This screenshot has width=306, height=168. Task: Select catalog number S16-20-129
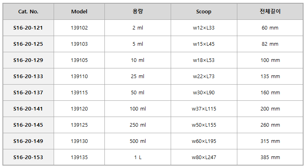click(x=28, y=60)
